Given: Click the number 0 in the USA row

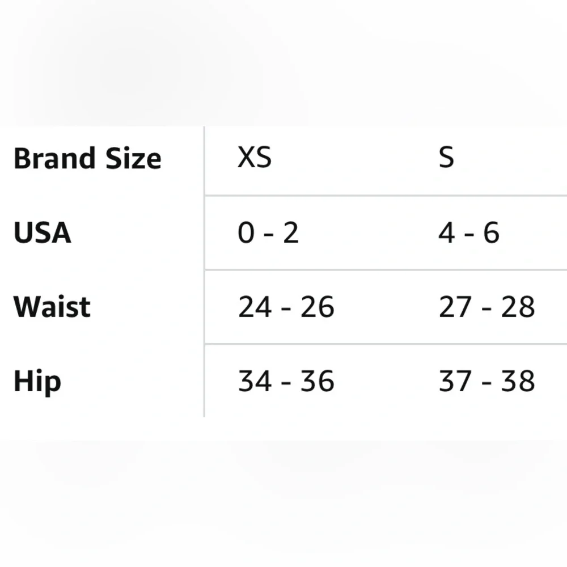Looking at the screenshot, I should (247, 232).
